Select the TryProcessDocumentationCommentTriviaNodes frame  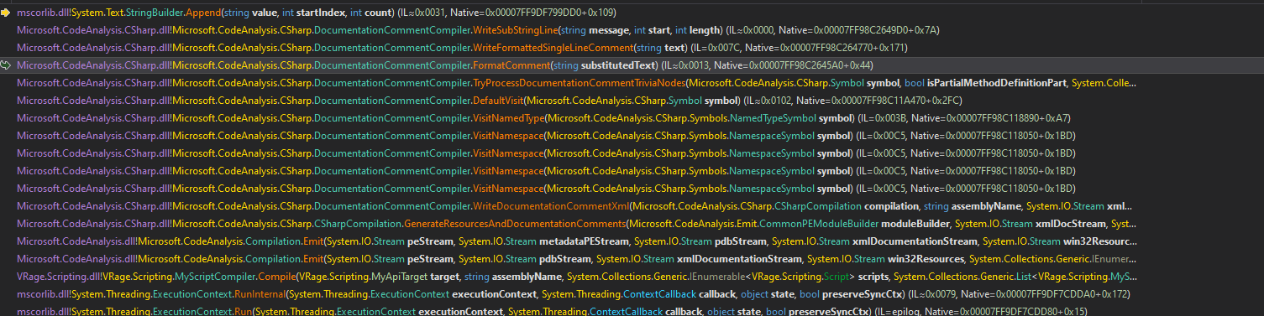pyautogui.click(x=632, y=83)
